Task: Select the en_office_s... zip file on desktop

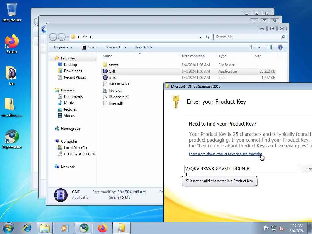Action: point(12,107)
